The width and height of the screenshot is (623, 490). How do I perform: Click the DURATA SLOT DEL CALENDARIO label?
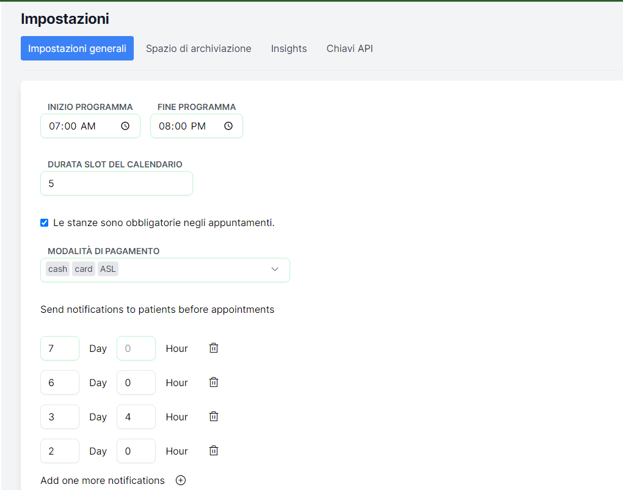115,164
